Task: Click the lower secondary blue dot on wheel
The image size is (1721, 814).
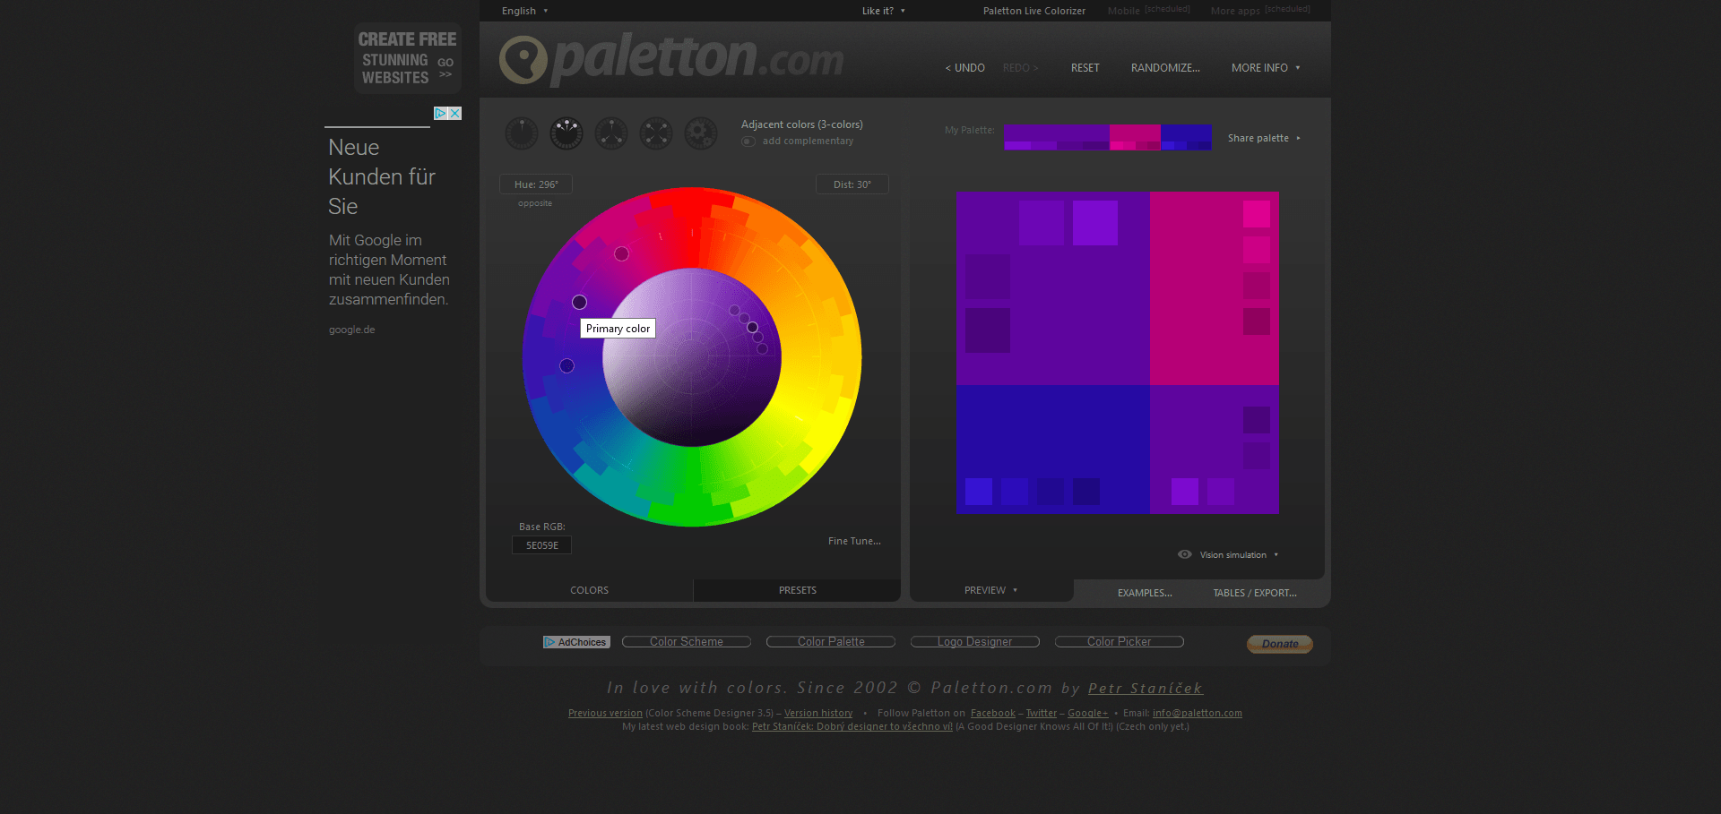Action: point(566,366)
